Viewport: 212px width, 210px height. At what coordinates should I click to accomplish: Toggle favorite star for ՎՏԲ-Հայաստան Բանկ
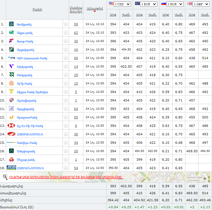pos(66,58)
